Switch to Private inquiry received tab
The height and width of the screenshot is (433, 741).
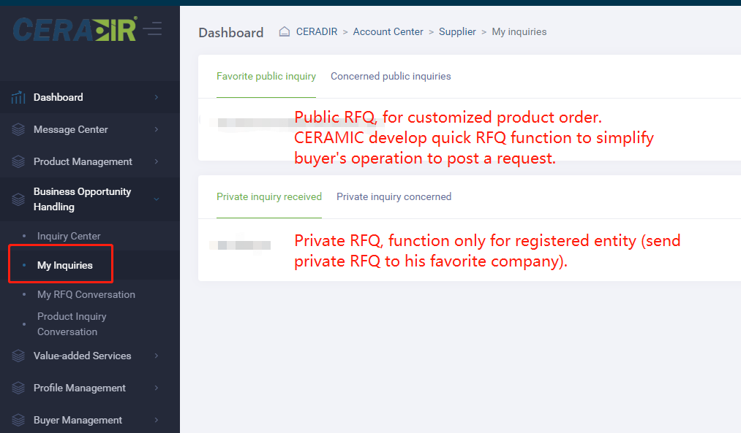(x=269, y=196)
